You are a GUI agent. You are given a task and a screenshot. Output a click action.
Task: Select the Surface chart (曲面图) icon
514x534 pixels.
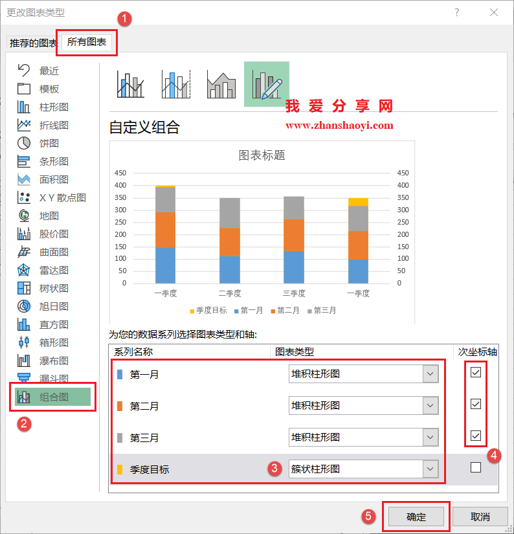coord(24,252)
